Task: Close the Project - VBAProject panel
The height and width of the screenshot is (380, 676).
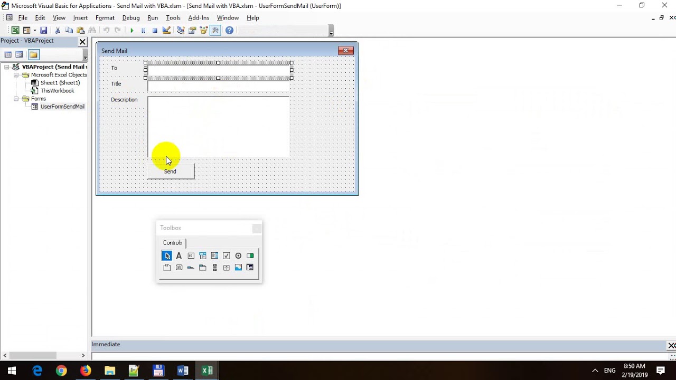Action: (x=82, y=41)
